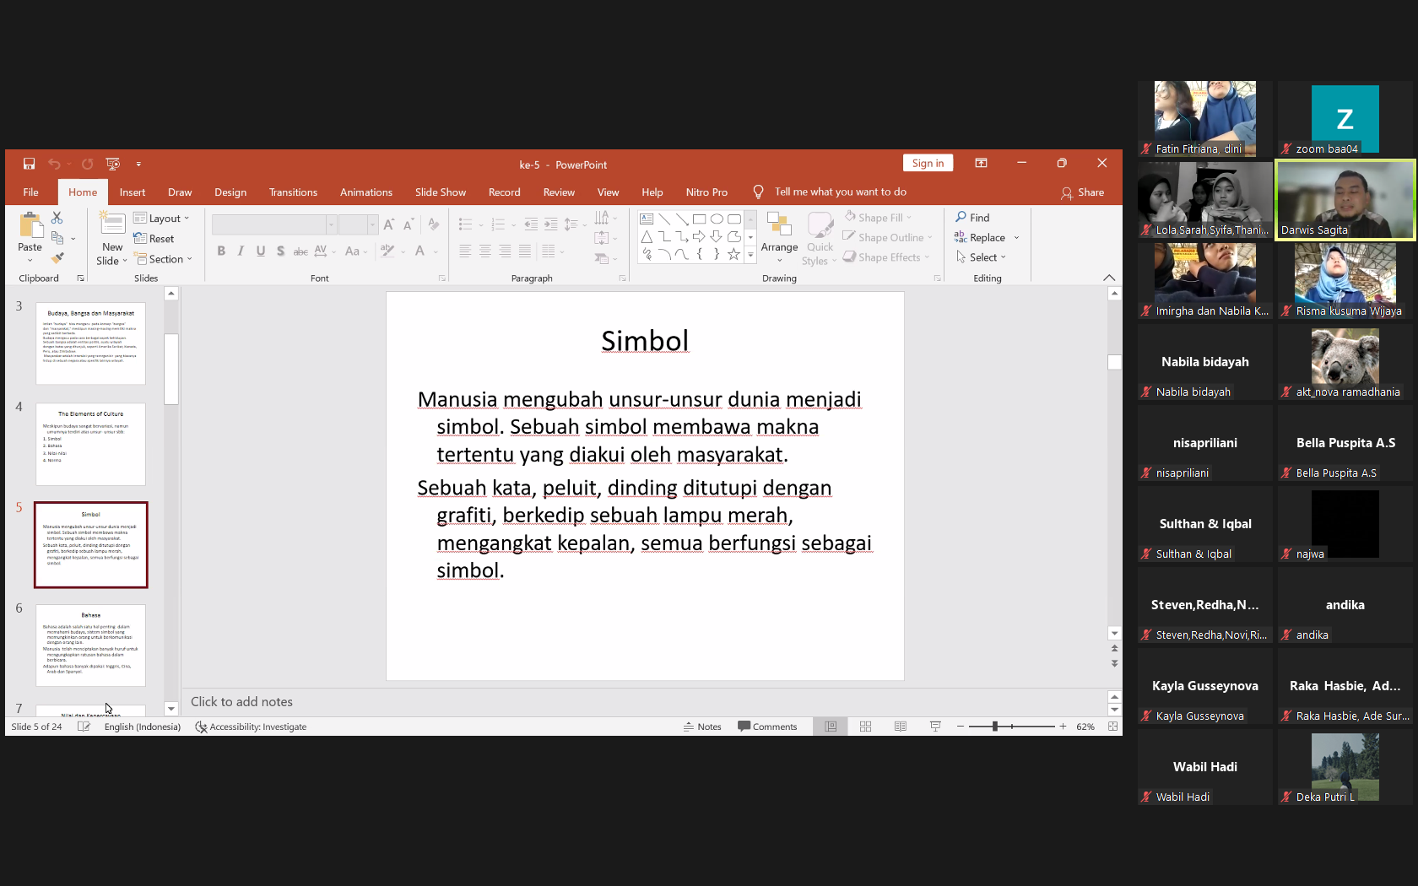Start presentation from beginning icon
The height and width of the screenshot is (886, 1418).
112,164
